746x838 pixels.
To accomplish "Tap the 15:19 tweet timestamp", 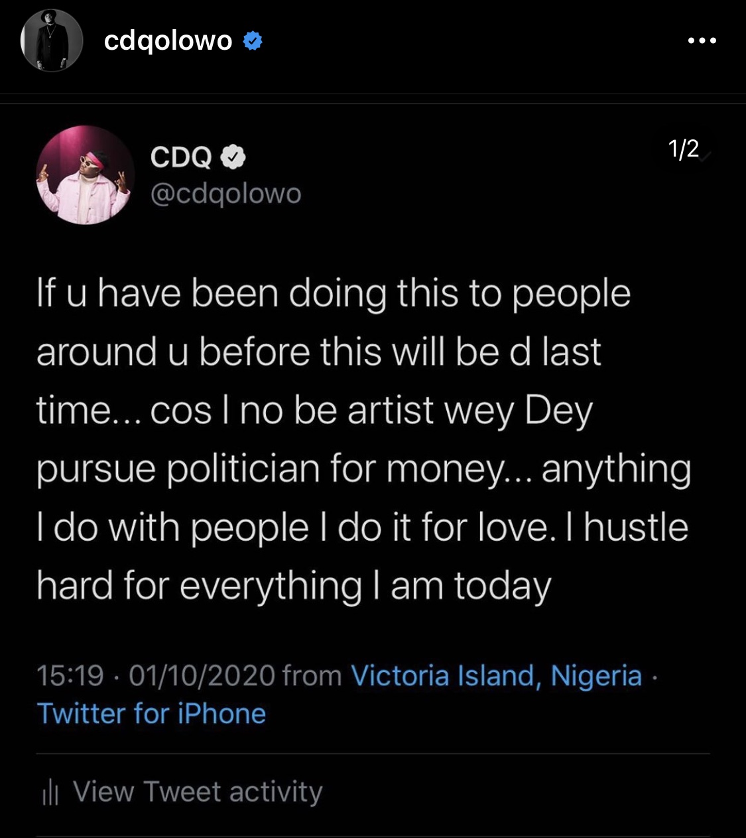I will click(70, 676).
